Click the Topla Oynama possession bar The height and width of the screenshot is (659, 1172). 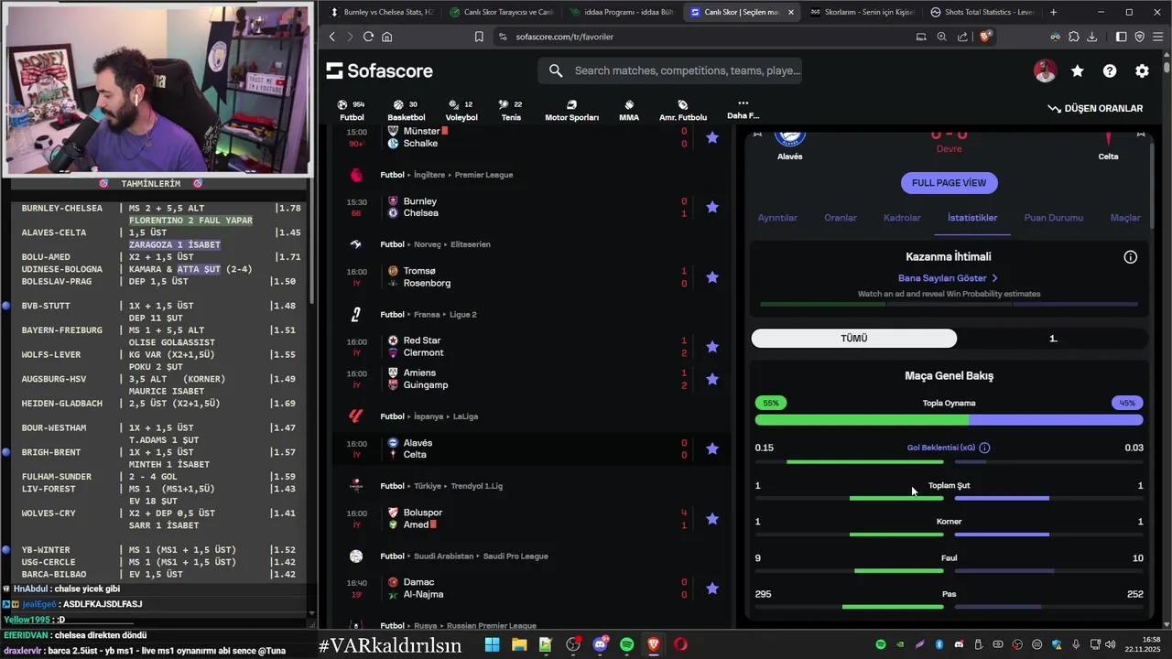[949, 420]
